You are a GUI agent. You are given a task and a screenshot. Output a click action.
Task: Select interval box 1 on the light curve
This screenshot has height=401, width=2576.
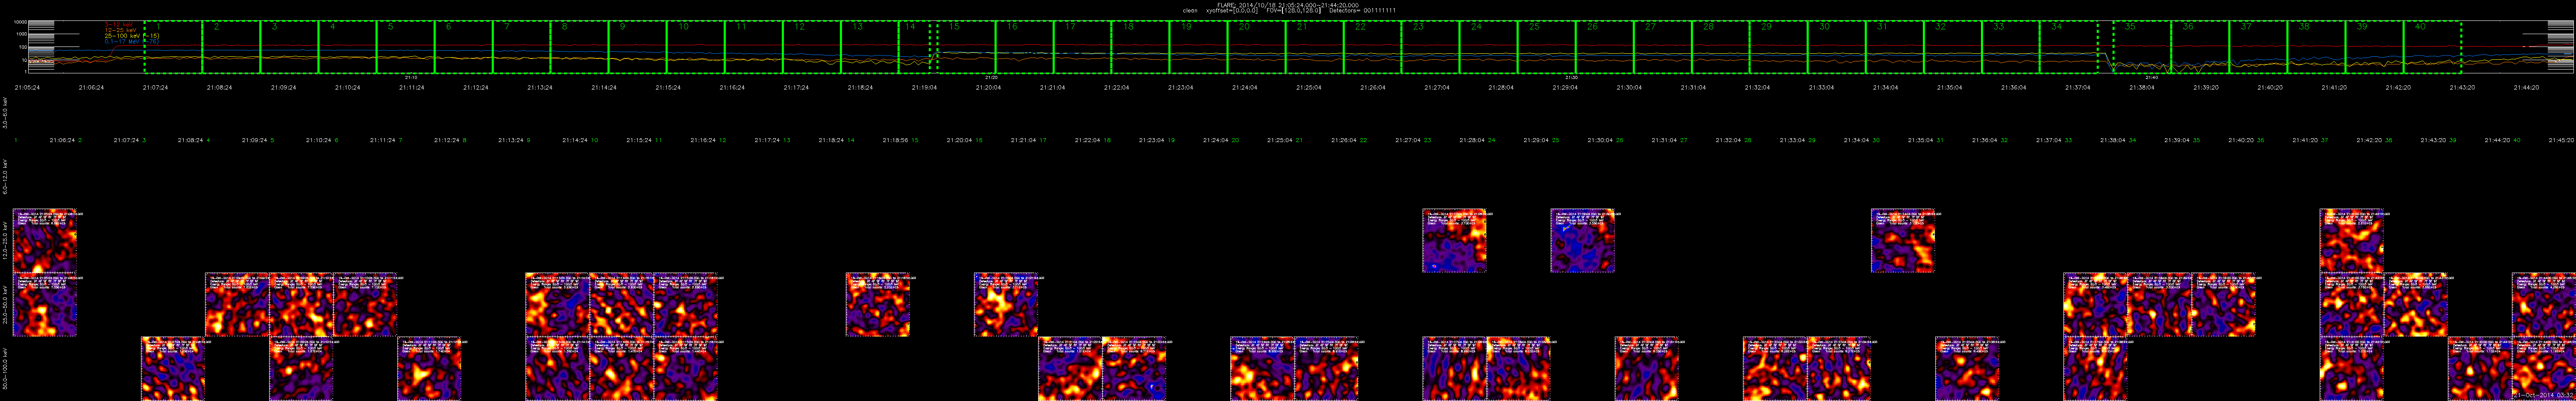coord(174,47)
